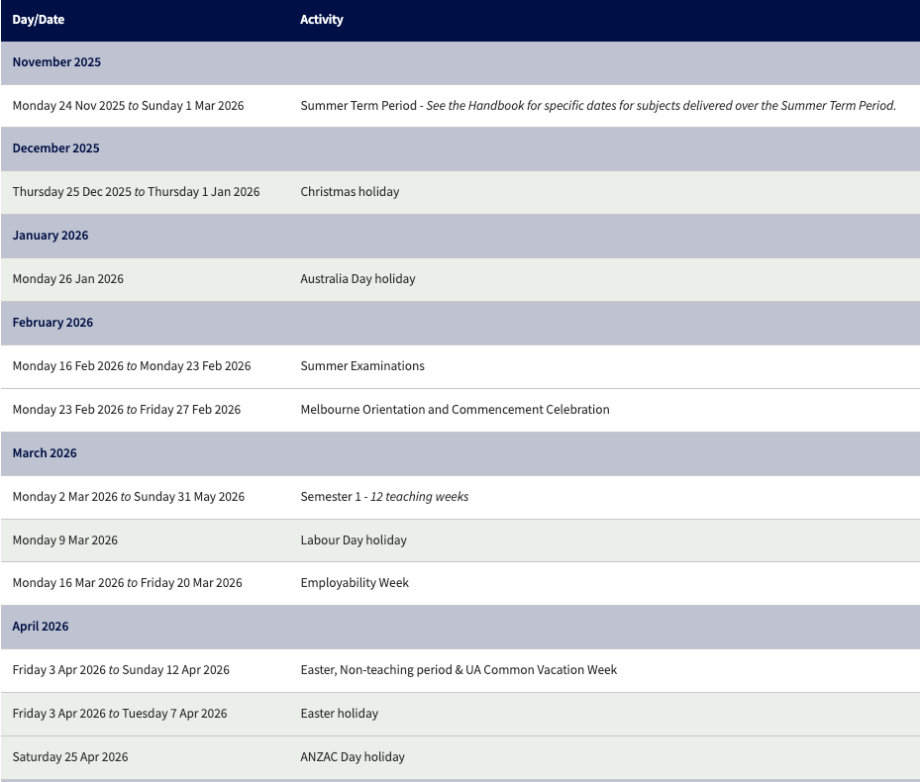This screenshot has width=920, height=782.
Task: Click Melbourne Orientation and Commencement Celebration text
Action: click(x=455, y=410)
